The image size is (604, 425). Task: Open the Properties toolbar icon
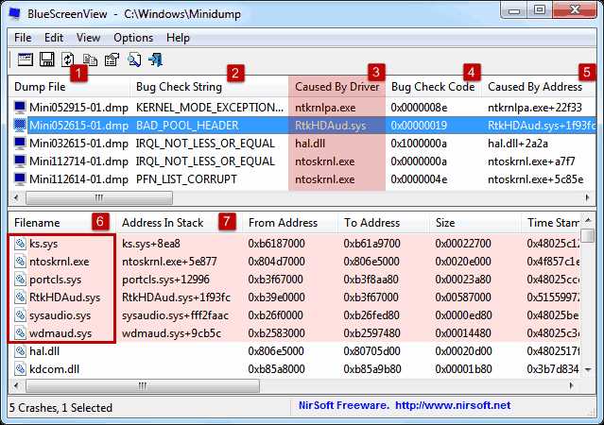(x=112, y=59)
